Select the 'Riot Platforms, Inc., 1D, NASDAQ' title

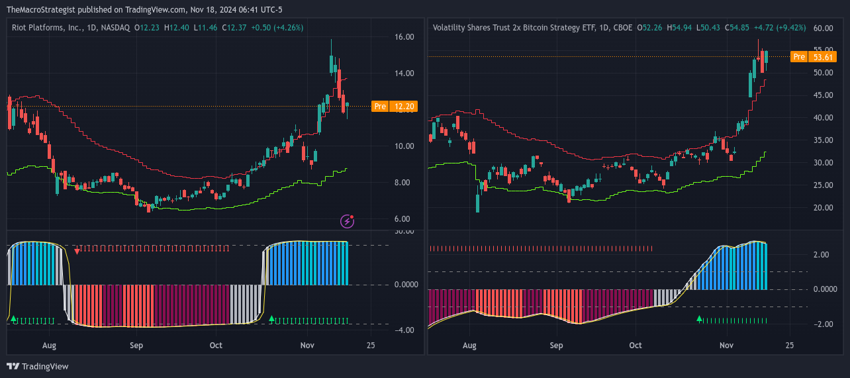tap(71, 28)
